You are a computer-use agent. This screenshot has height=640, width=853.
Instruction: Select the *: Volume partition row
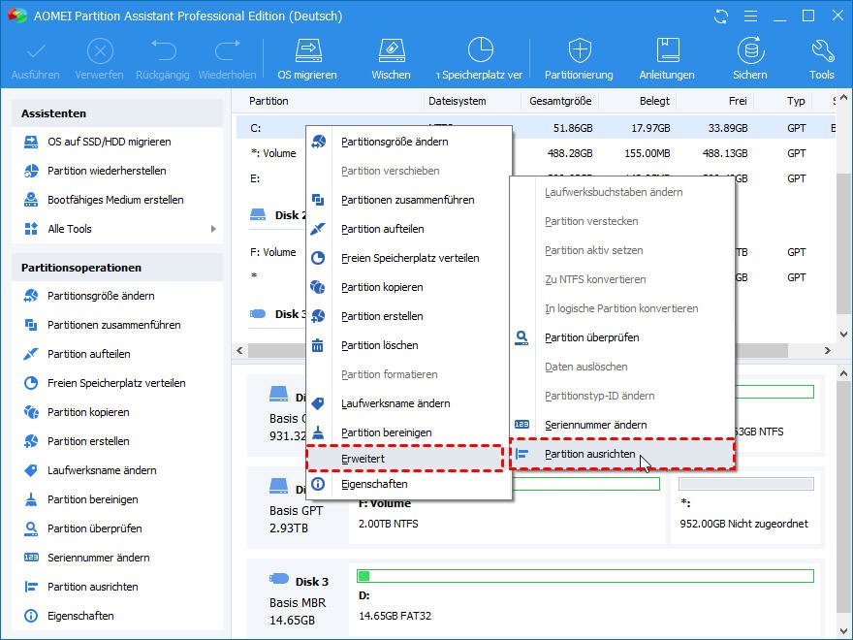(273, 153)
